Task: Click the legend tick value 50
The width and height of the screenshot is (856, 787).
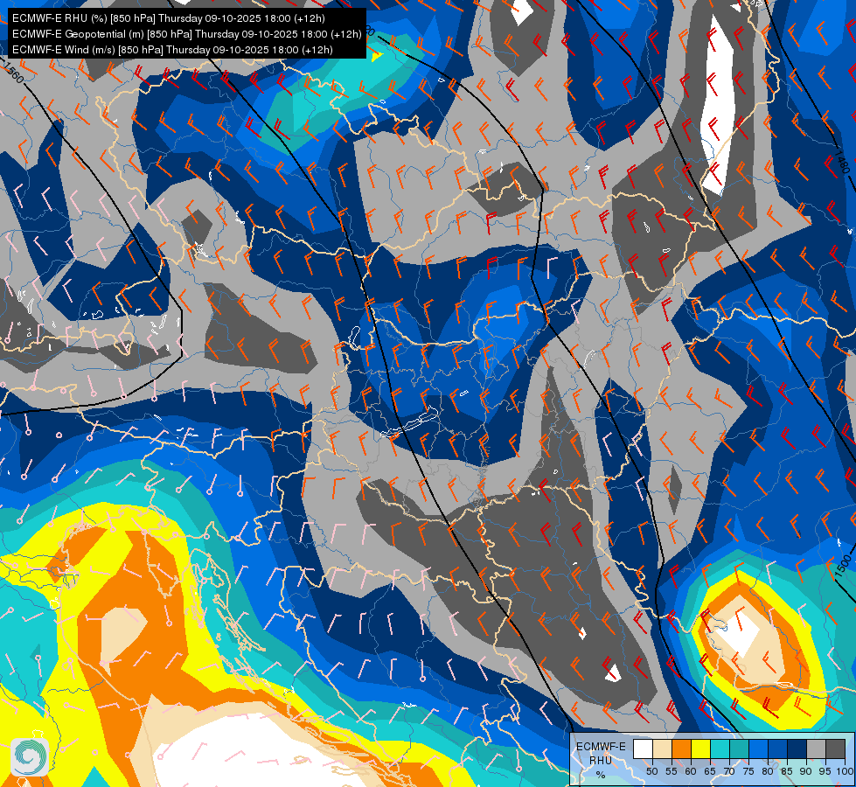Action: [x=651, y=771]
